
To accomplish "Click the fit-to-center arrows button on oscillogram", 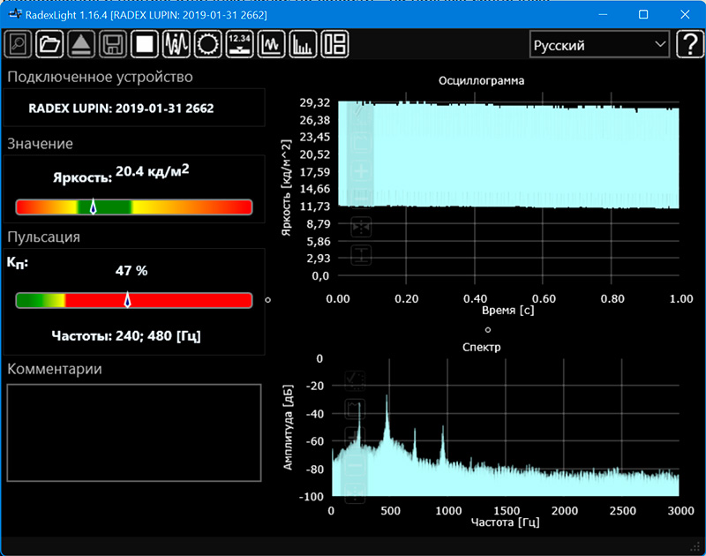I will 361,227.
